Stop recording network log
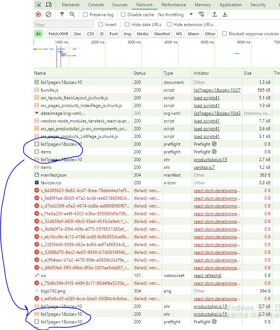Image resolution: width=280 pixels, height=330 pixels. [x=38, y=14]
